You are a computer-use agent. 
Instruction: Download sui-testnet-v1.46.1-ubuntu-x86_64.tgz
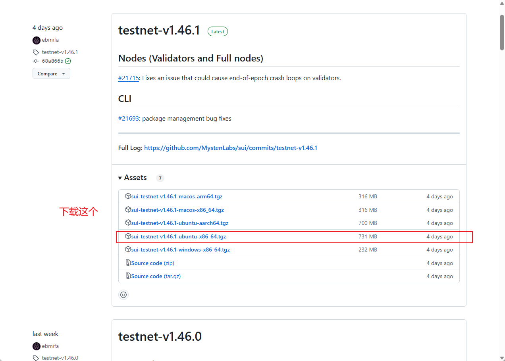(x=179, y=236)
